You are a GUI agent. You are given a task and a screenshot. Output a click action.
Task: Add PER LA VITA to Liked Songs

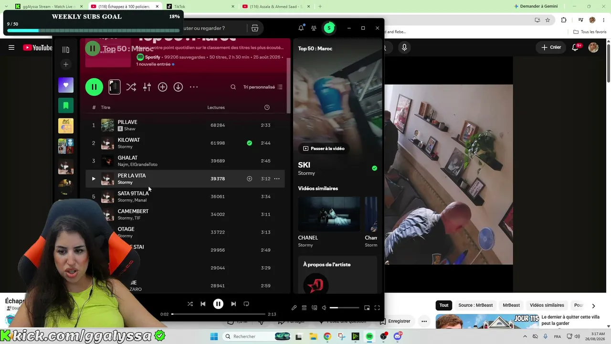pyautogui.click(x=249, y=179)
